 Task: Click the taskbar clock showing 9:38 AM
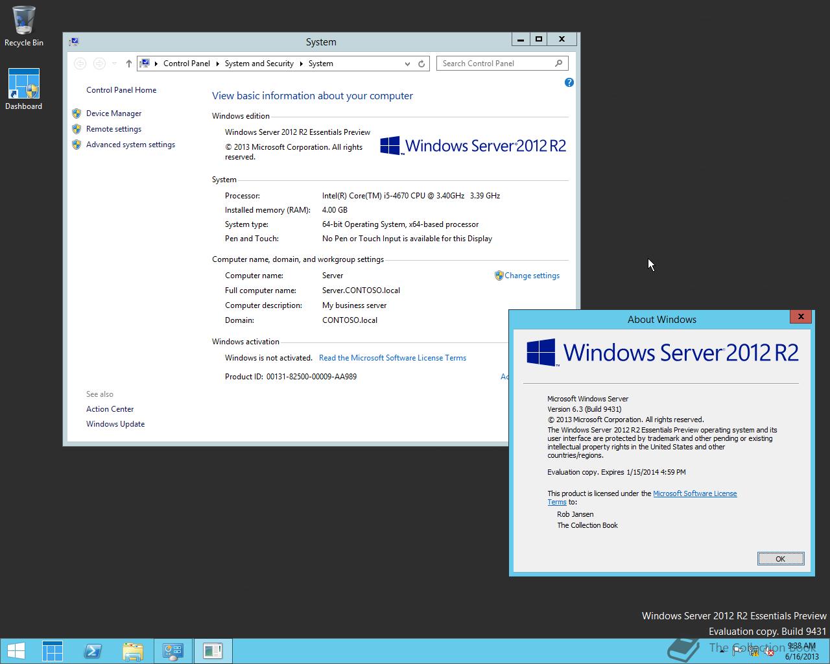801,651
